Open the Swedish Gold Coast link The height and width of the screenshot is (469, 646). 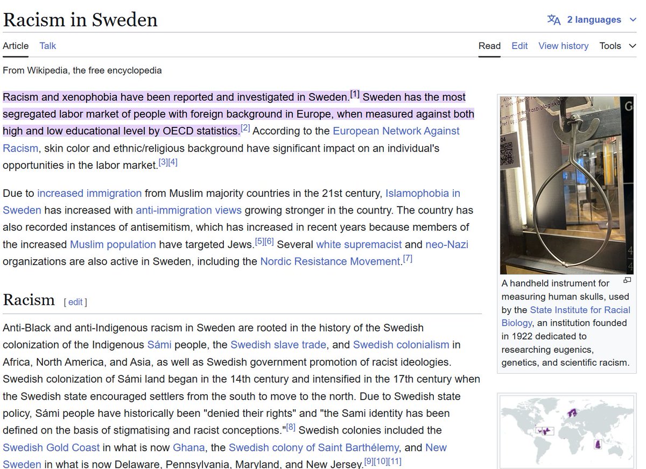point(51,448)
